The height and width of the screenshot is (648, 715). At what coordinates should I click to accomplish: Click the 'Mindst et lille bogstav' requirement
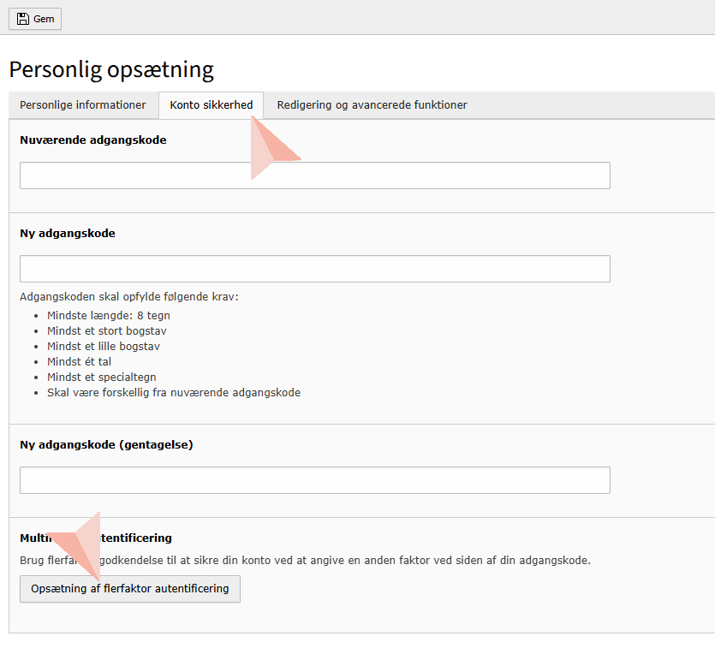pos(104,347)
